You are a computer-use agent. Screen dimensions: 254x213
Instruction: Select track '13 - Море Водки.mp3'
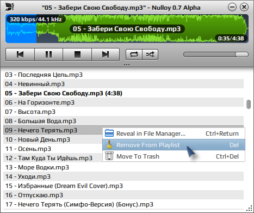(123, 167)
